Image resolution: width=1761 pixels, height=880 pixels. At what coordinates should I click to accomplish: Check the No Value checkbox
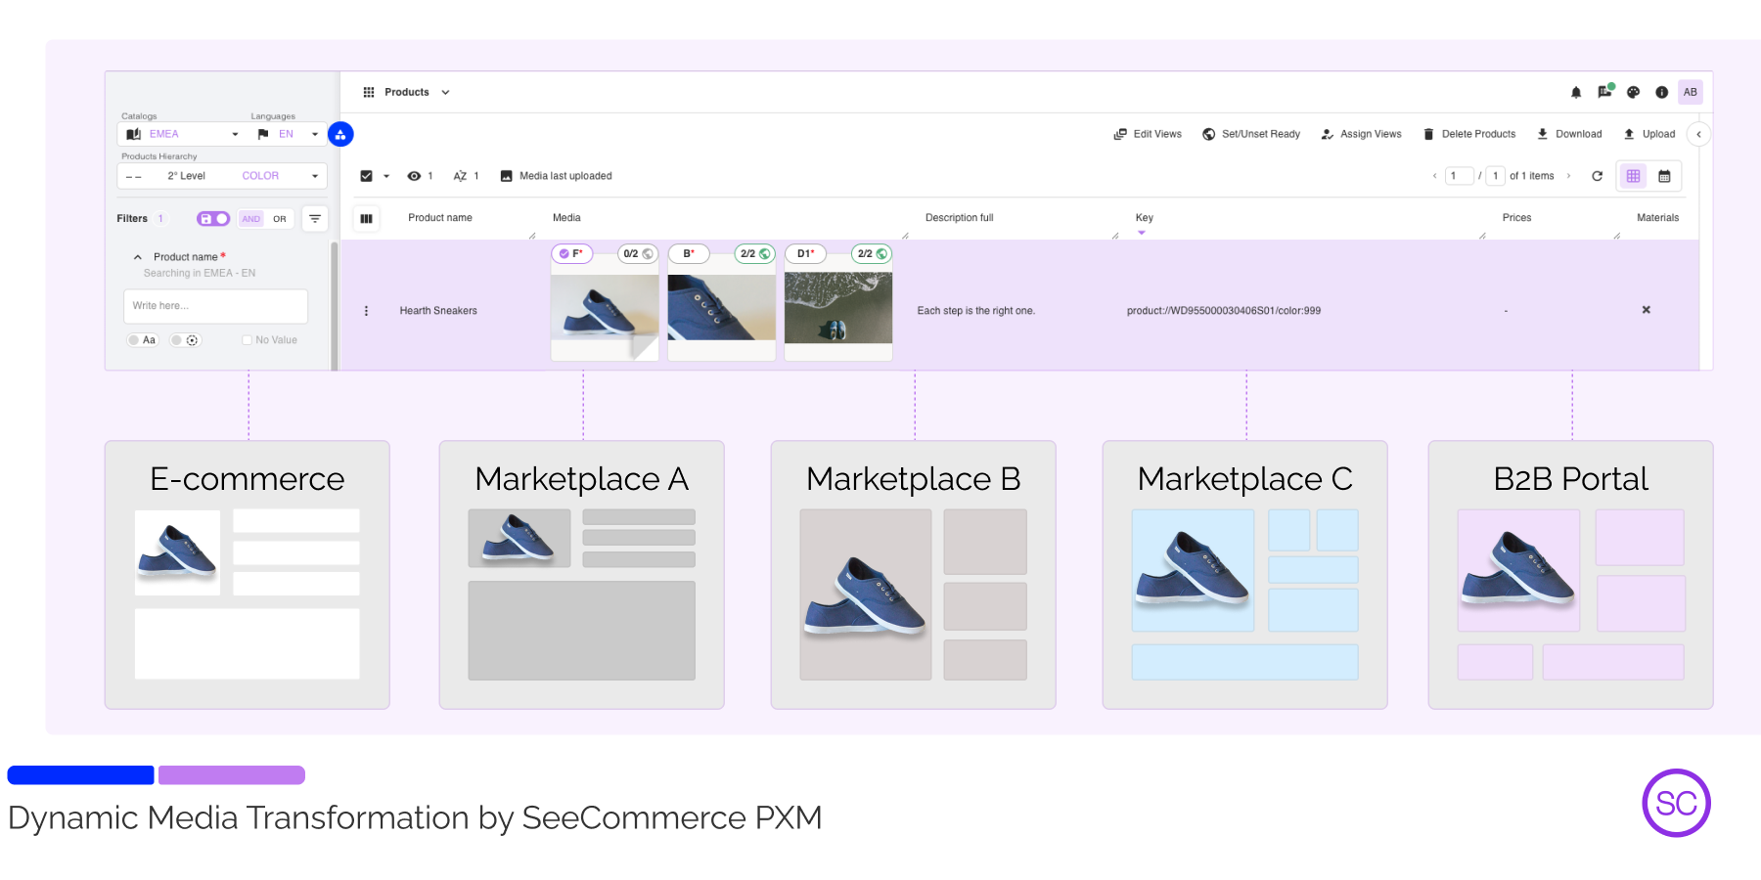(247, 340)
